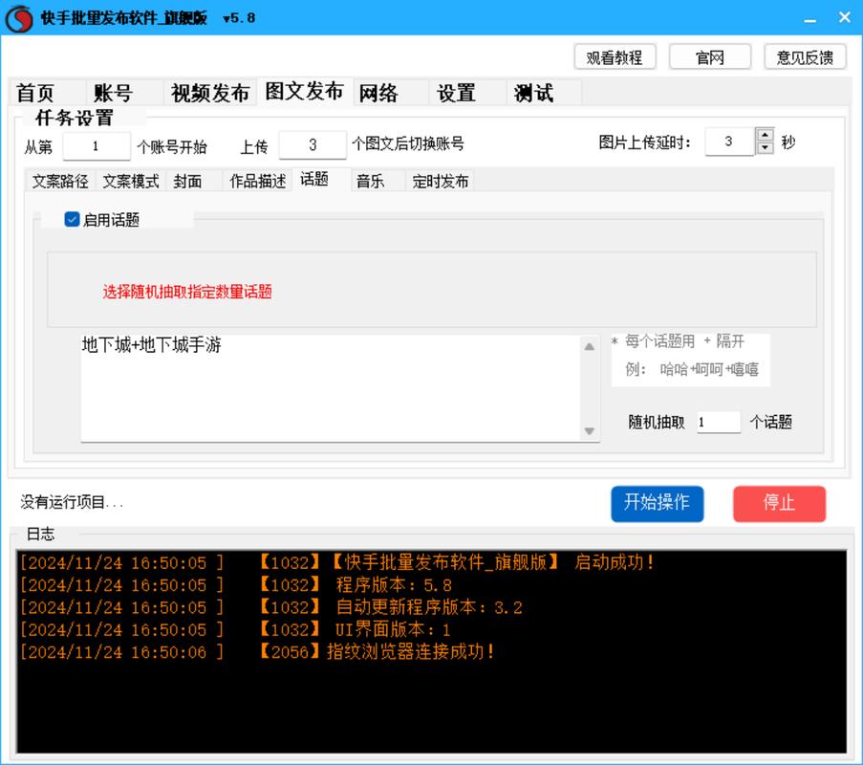Open the 文案模式 sub-tab
This screenshot has width=863, height=765.
tap(131, 181)
